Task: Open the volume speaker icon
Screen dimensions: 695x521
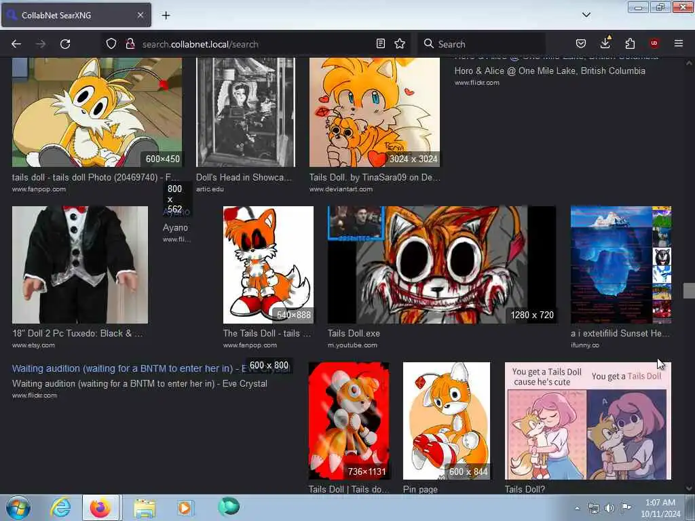Action: pos(609,508)
